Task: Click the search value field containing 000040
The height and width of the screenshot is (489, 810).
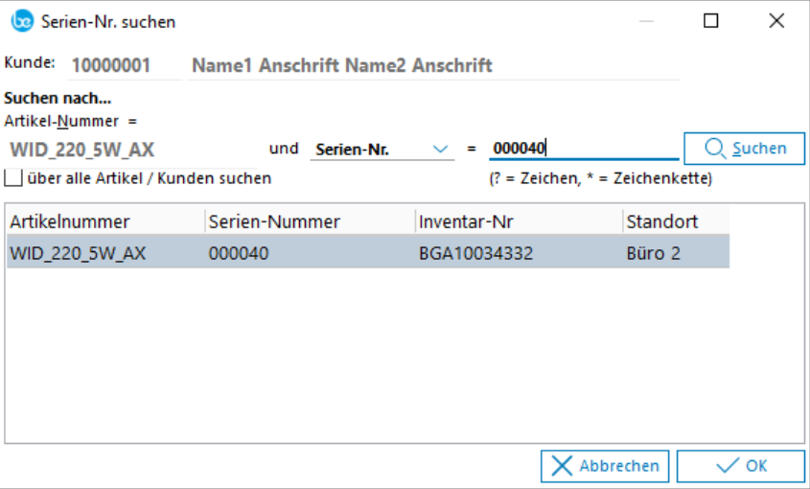Action: pos(583,149)
